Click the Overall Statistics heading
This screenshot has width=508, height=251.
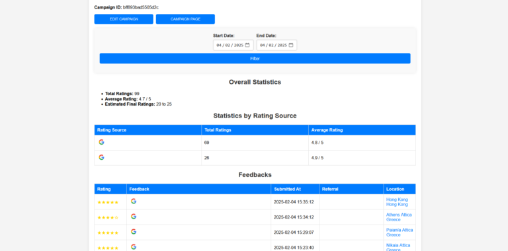tap(255, 82)
